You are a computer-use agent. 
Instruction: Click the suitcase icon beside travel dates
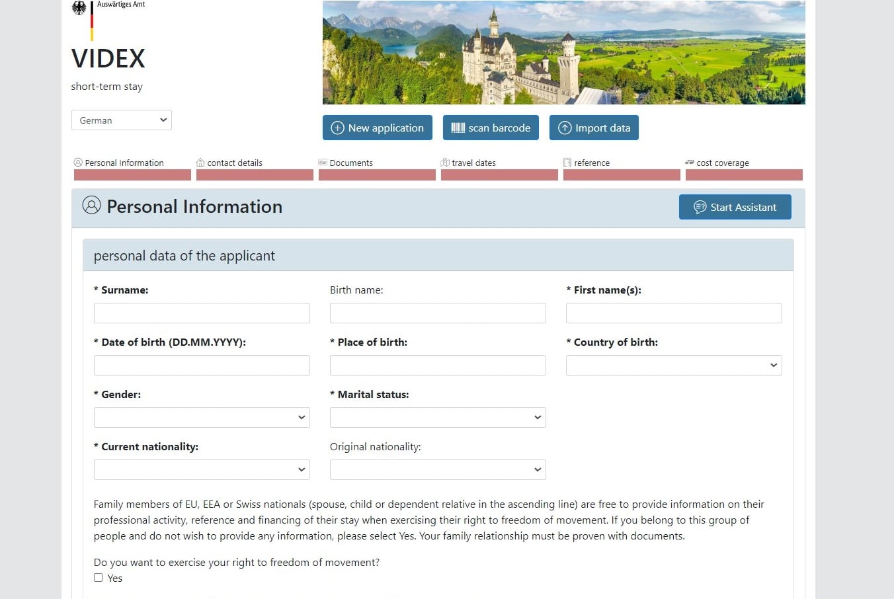pyautogui.click(x=445, y=162)
